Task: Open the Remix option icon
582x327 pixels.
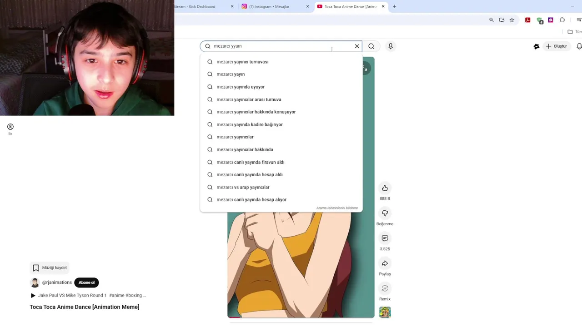Action: pyautogui.click(x=385, y=288)
